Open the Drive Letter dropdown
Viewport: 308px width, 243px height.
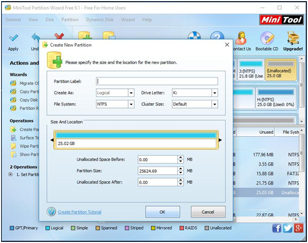tap(215, 93)
